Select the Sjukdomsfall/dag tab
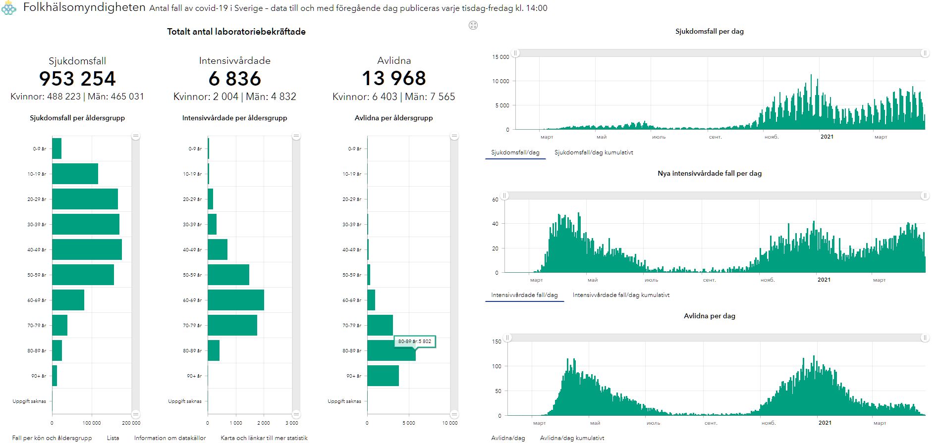This screenshot has width=940, height=443. pos(515,152)
